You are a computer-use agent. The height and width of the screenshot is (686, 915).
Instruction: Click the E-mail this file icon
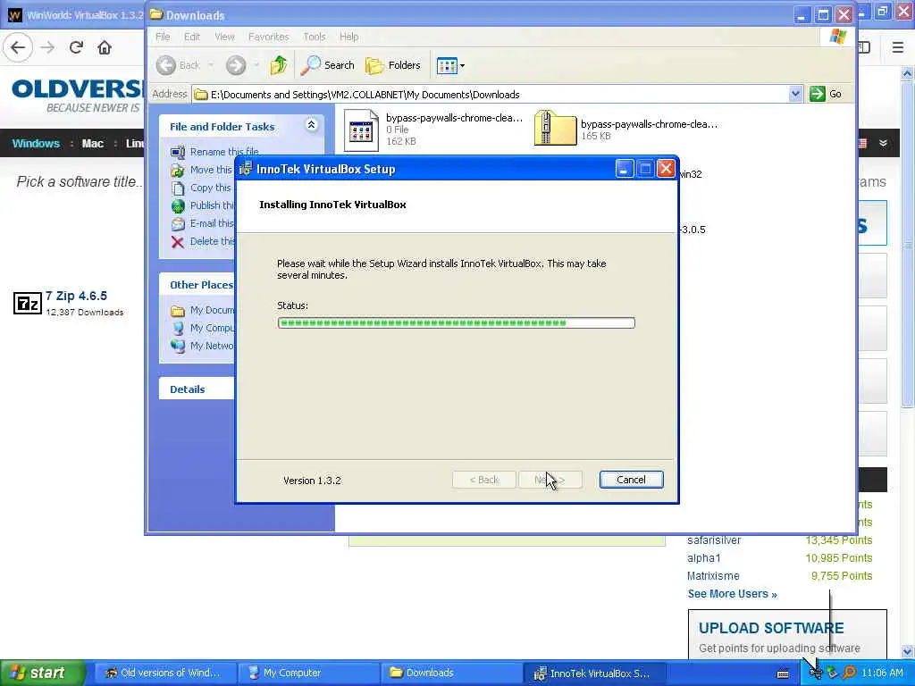click(178, 224)
